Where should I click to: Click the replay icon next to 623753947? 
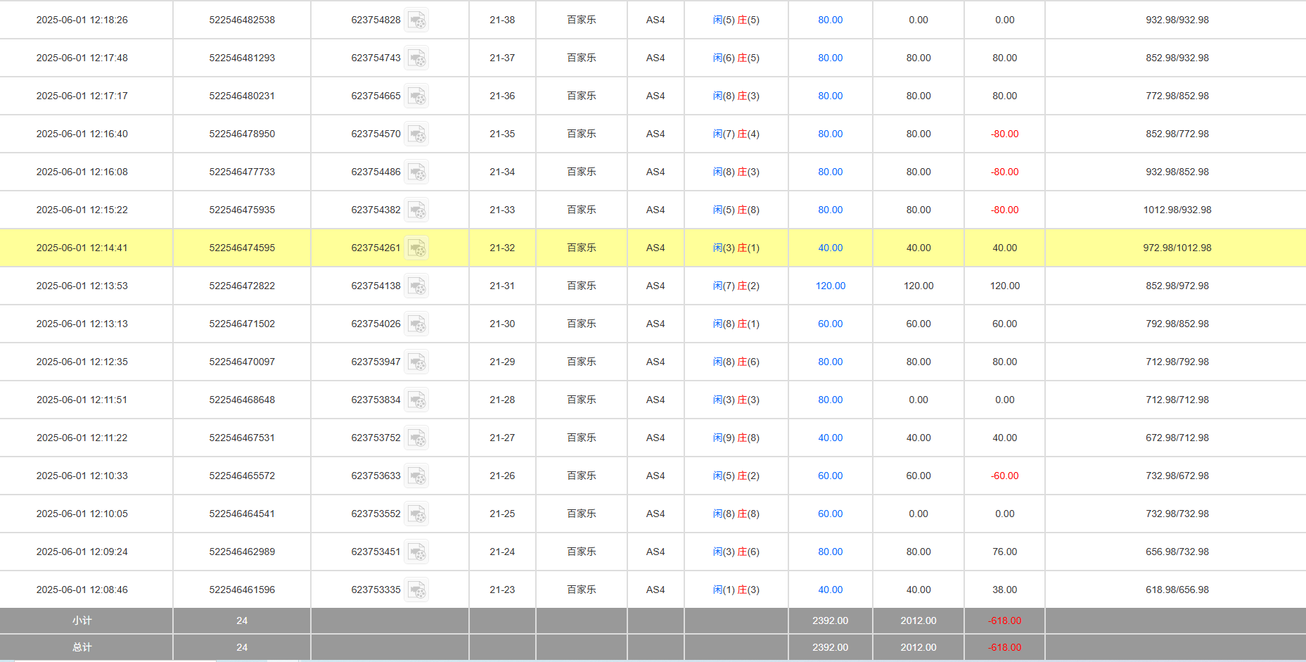click(417, 362)
